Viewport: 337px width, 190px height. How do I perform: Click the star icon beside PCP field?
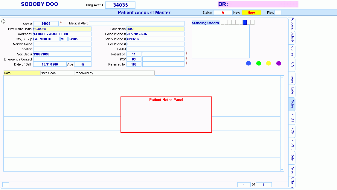tap(187, 58)
